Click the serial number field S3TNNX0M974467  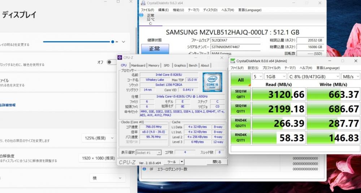[235, 47]
